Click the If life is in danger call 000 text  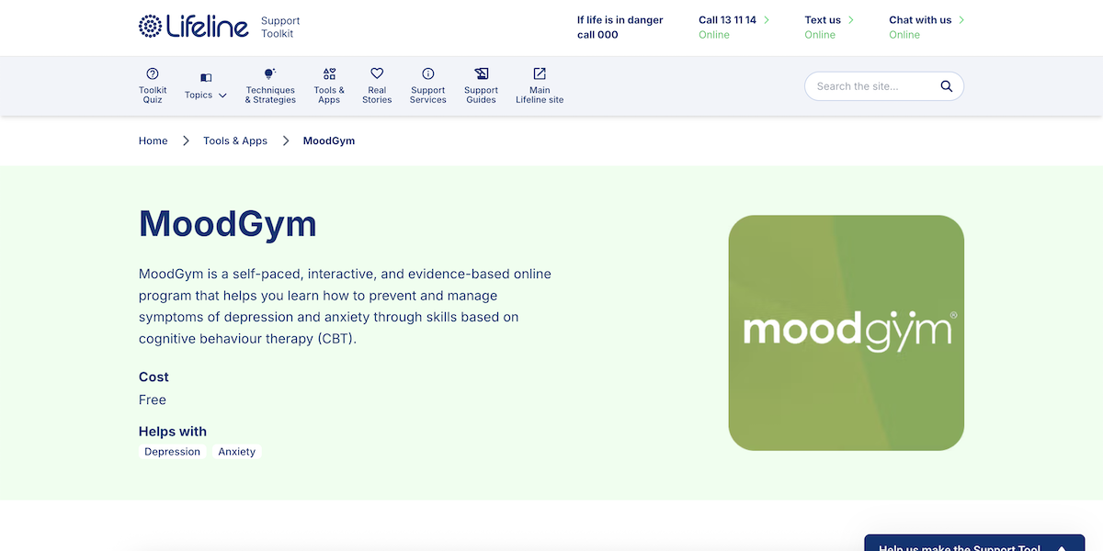pyautogui.click(x=618, y=26)
